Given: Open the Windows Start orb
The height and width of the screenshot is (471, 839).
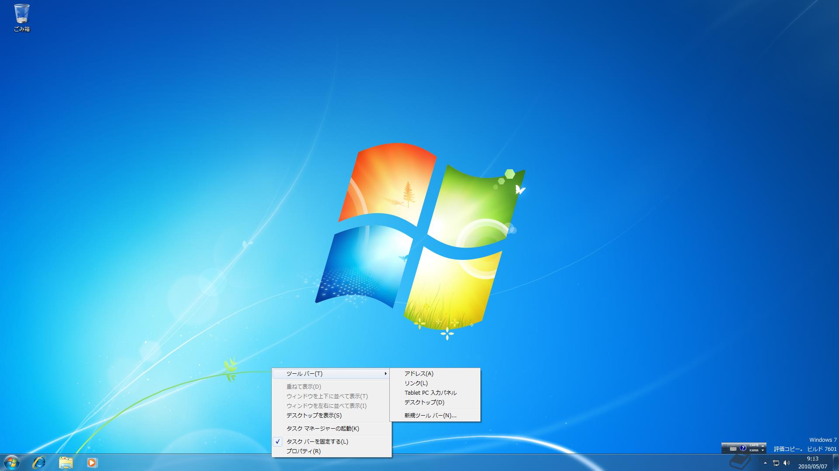Looking at the screenshot, I should coord(11,462).
